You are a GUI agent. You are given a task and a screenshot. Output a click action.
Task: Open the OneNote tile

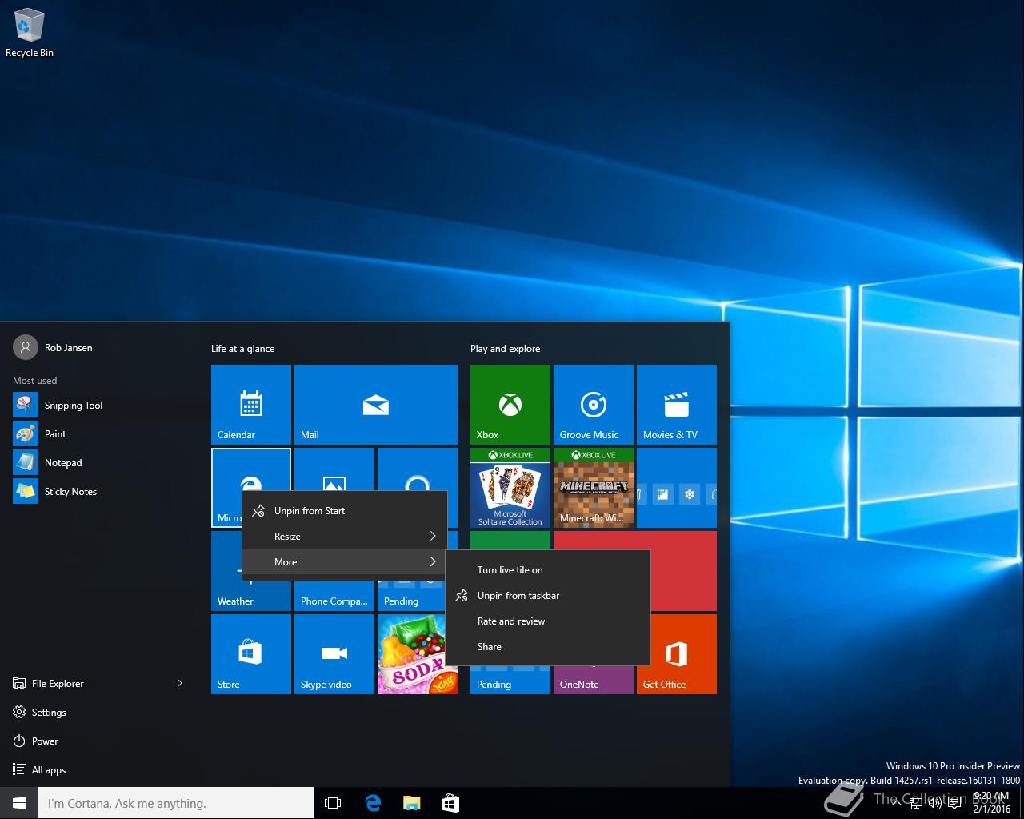(594, 678)
